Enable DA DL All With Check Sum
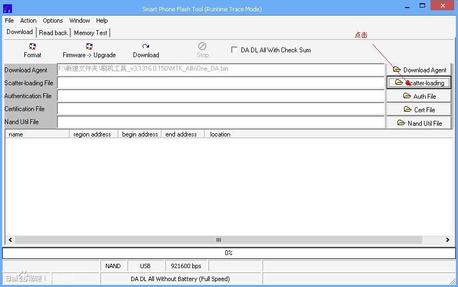Image resolution: width=458 pixels, height=287 pixels. point(234,50)
